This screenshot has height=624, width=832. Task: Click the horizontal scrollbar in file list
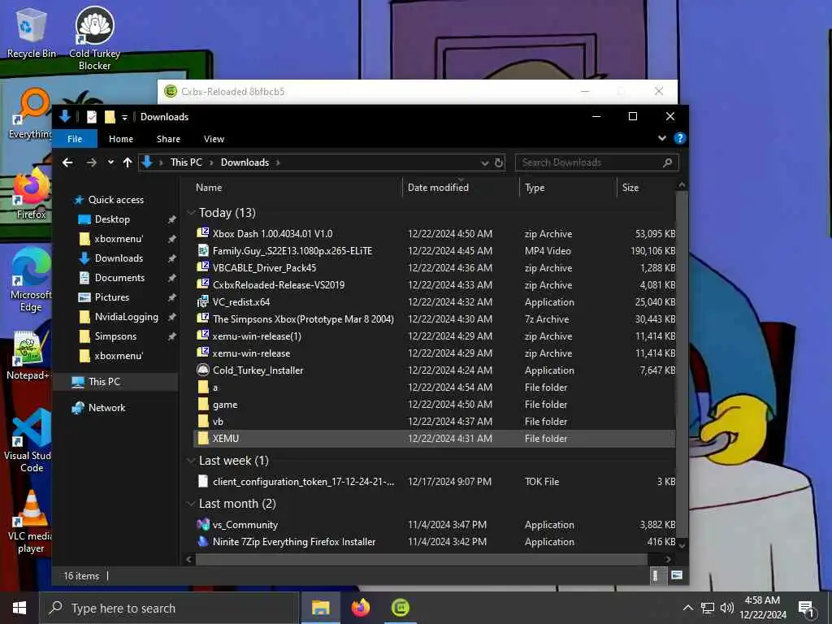click(x=422, y=559)
